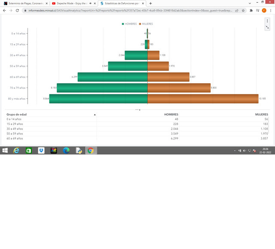Open Dropbox from taskbar
The width and height of the screenshot is (275, 249).
pyautogui.click(x=41, y=151)
